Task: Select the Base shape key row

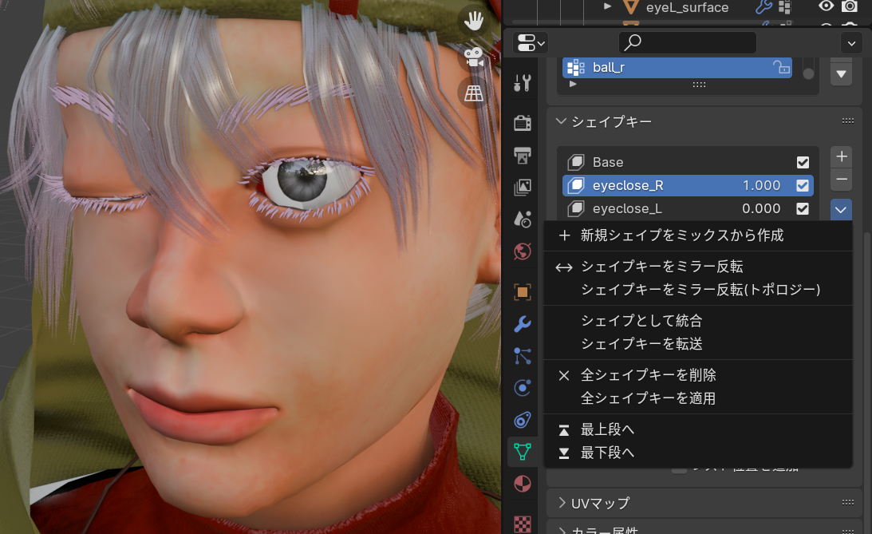Action: [688, 162]
